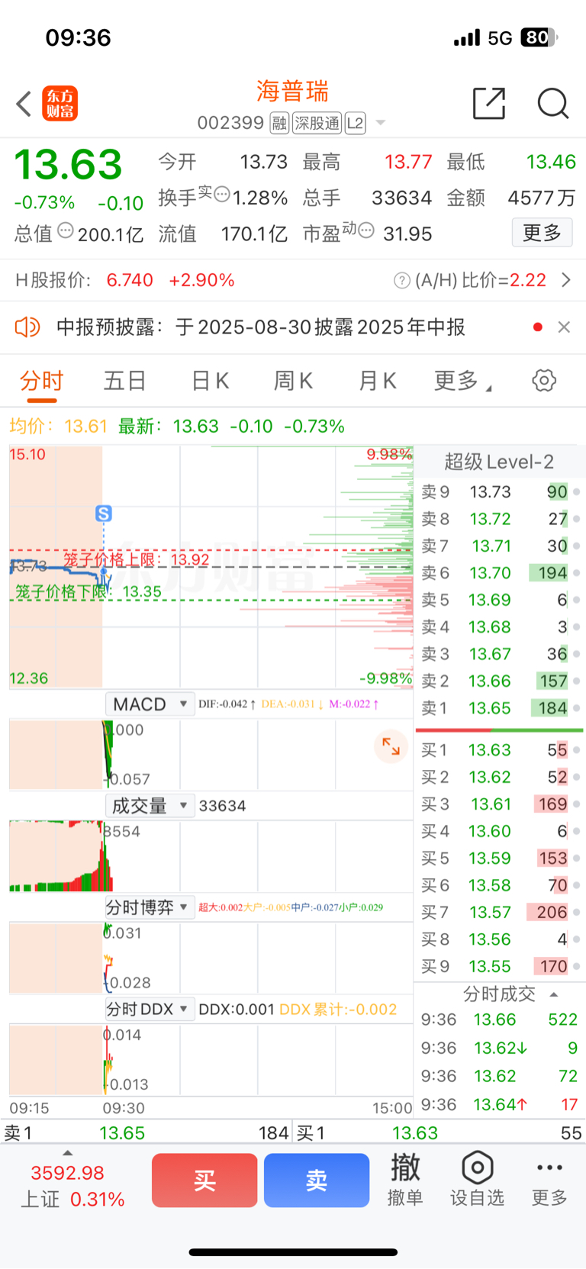Viewport: 586px width, 1269px height.
Task: Share the stock page via export icon
Action: click(489, 103)
